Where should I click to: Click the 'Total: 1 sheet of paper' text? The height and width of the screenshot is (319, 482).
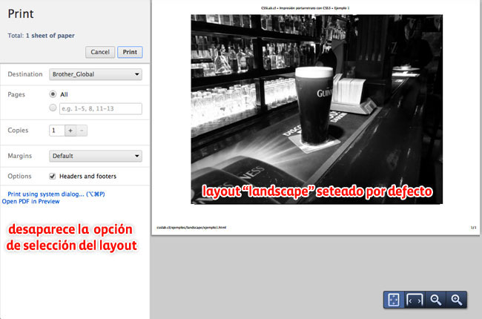42,36
